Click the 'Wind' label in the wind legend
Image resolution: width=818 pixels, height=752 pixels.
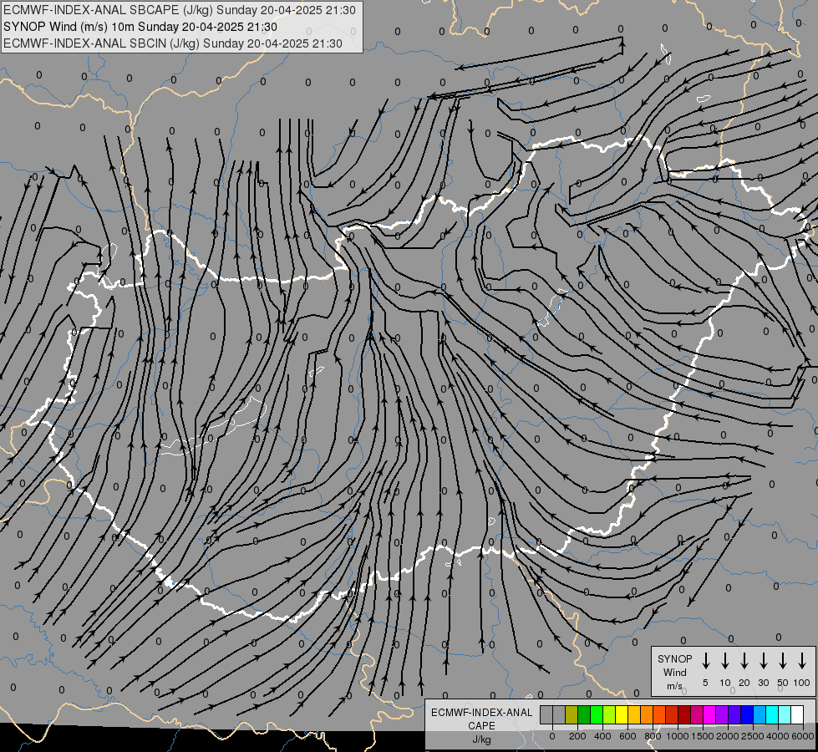(x=674, y=672)
